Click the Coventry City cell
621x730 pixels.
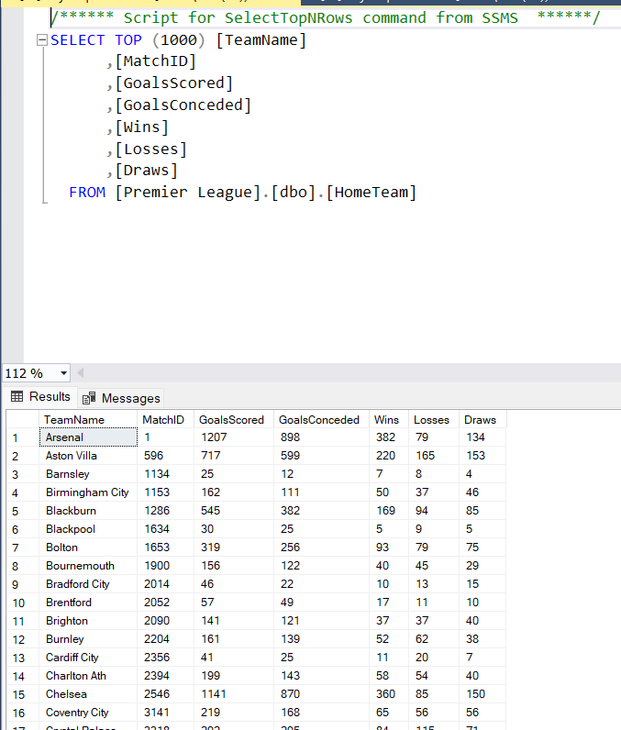tap(88, 713)
